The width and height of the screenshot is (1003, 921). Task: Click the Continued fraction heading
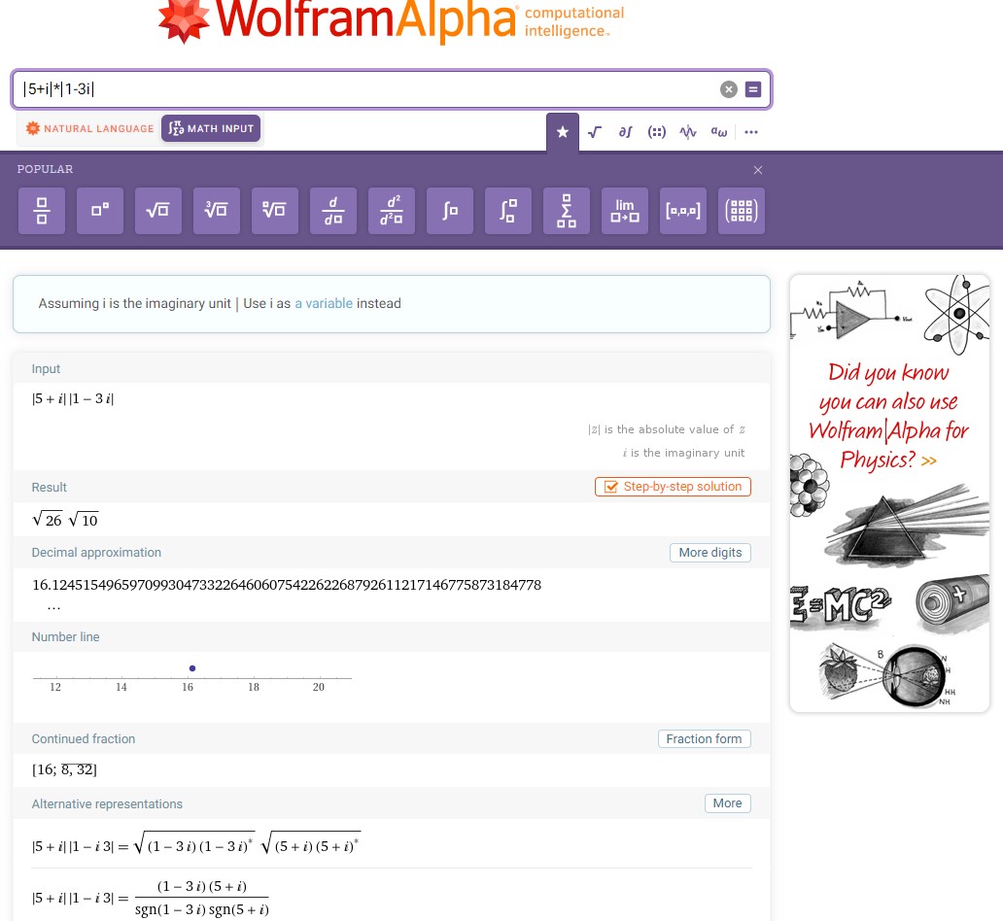point(84,739)
